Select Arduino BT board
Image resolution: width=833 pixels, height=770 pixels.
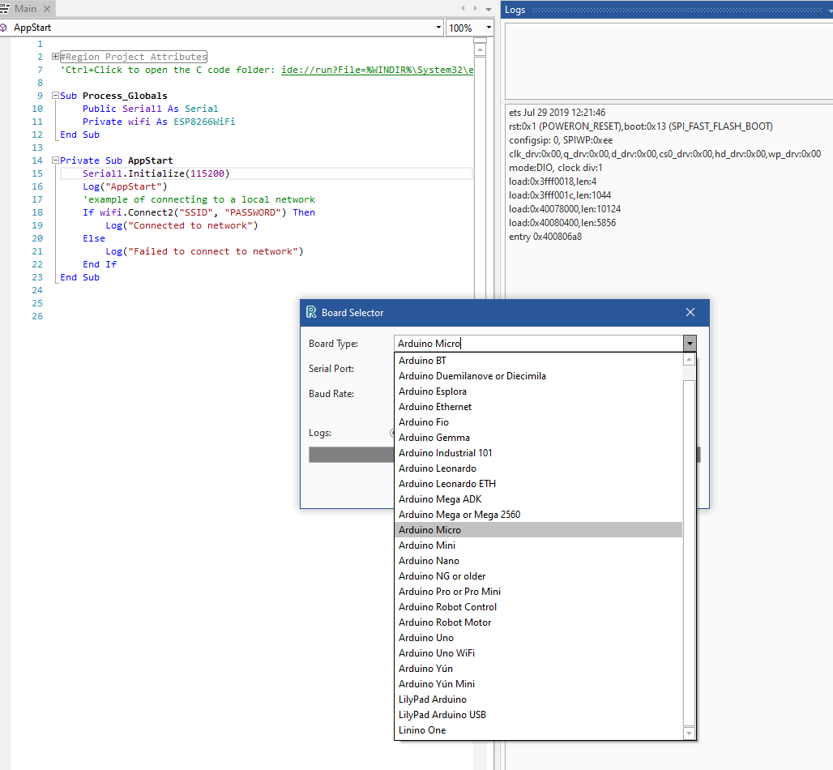539,361
